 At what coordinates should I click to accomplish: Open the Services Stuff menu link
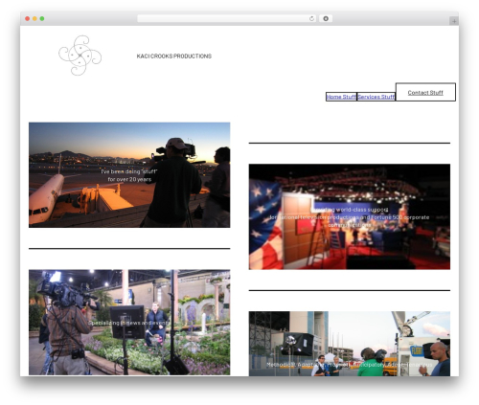(376, 97)
